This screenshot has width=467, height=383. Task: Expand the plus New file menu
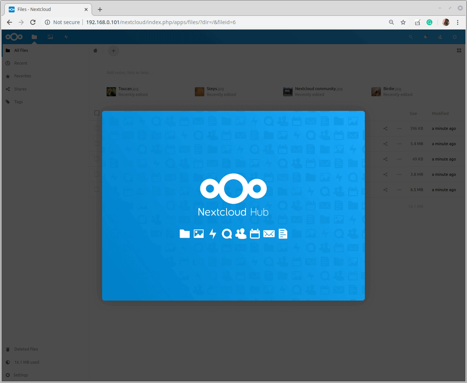[113, 51]
